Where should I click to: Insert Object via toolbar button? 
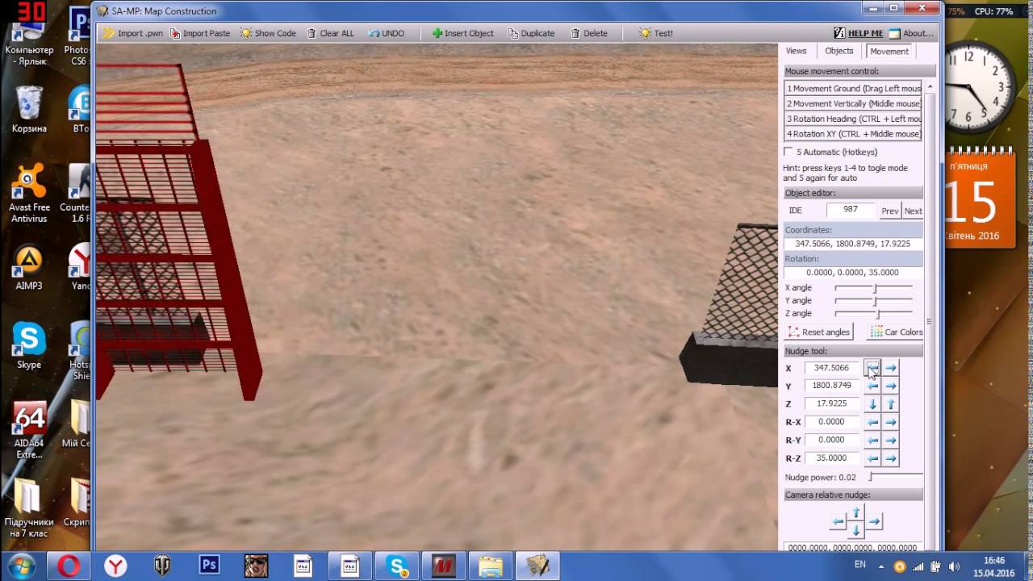click(x=463, y=33)
